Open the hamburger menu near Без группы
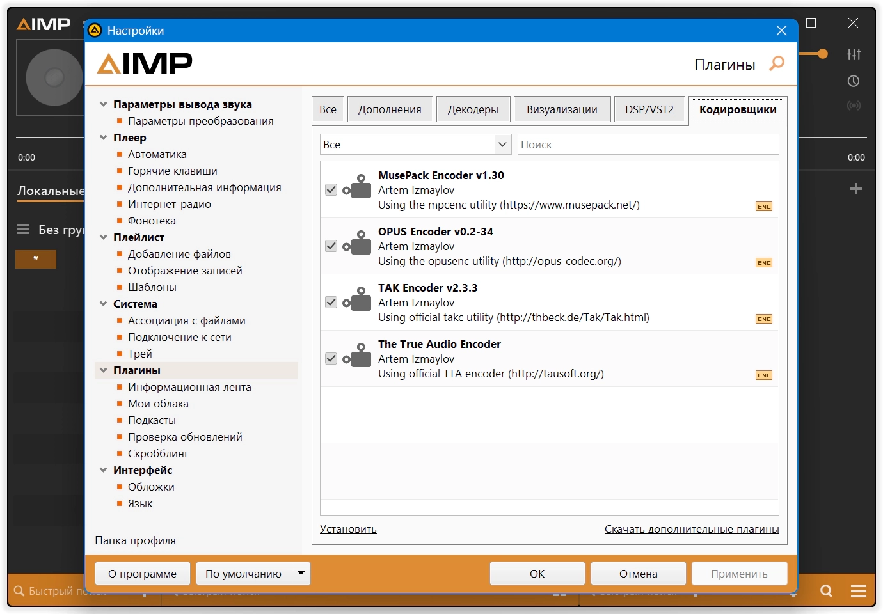Screen dimensions: 883x614 click(23, 230)
